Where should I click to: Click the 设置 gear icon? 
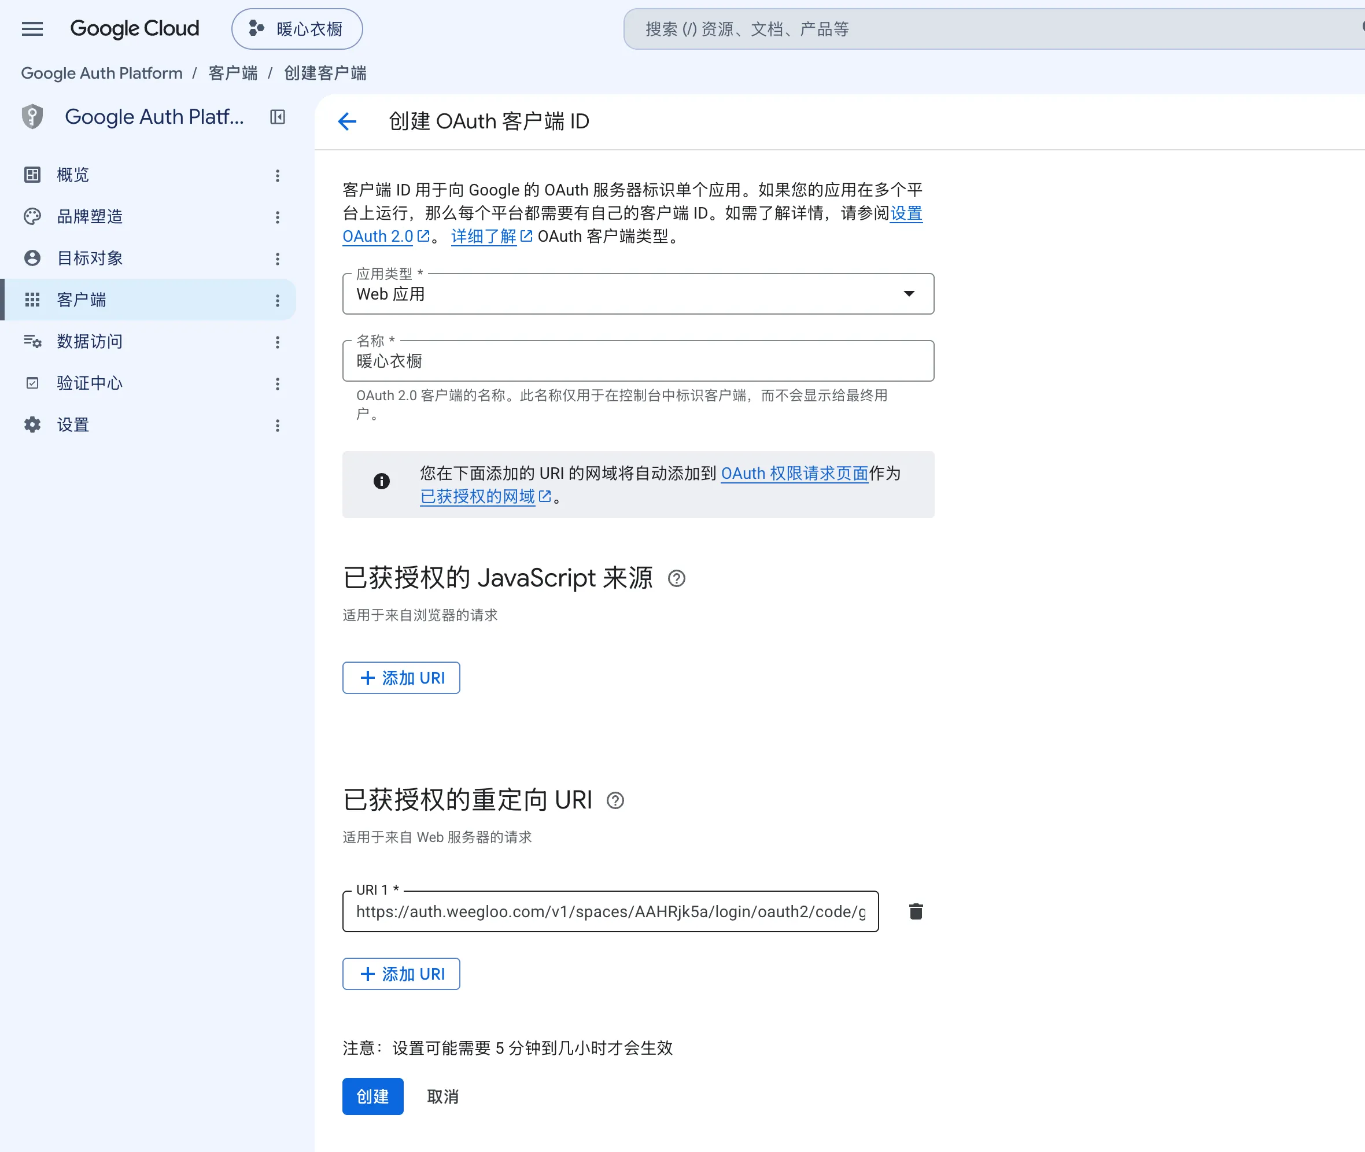tap(32, 425)
